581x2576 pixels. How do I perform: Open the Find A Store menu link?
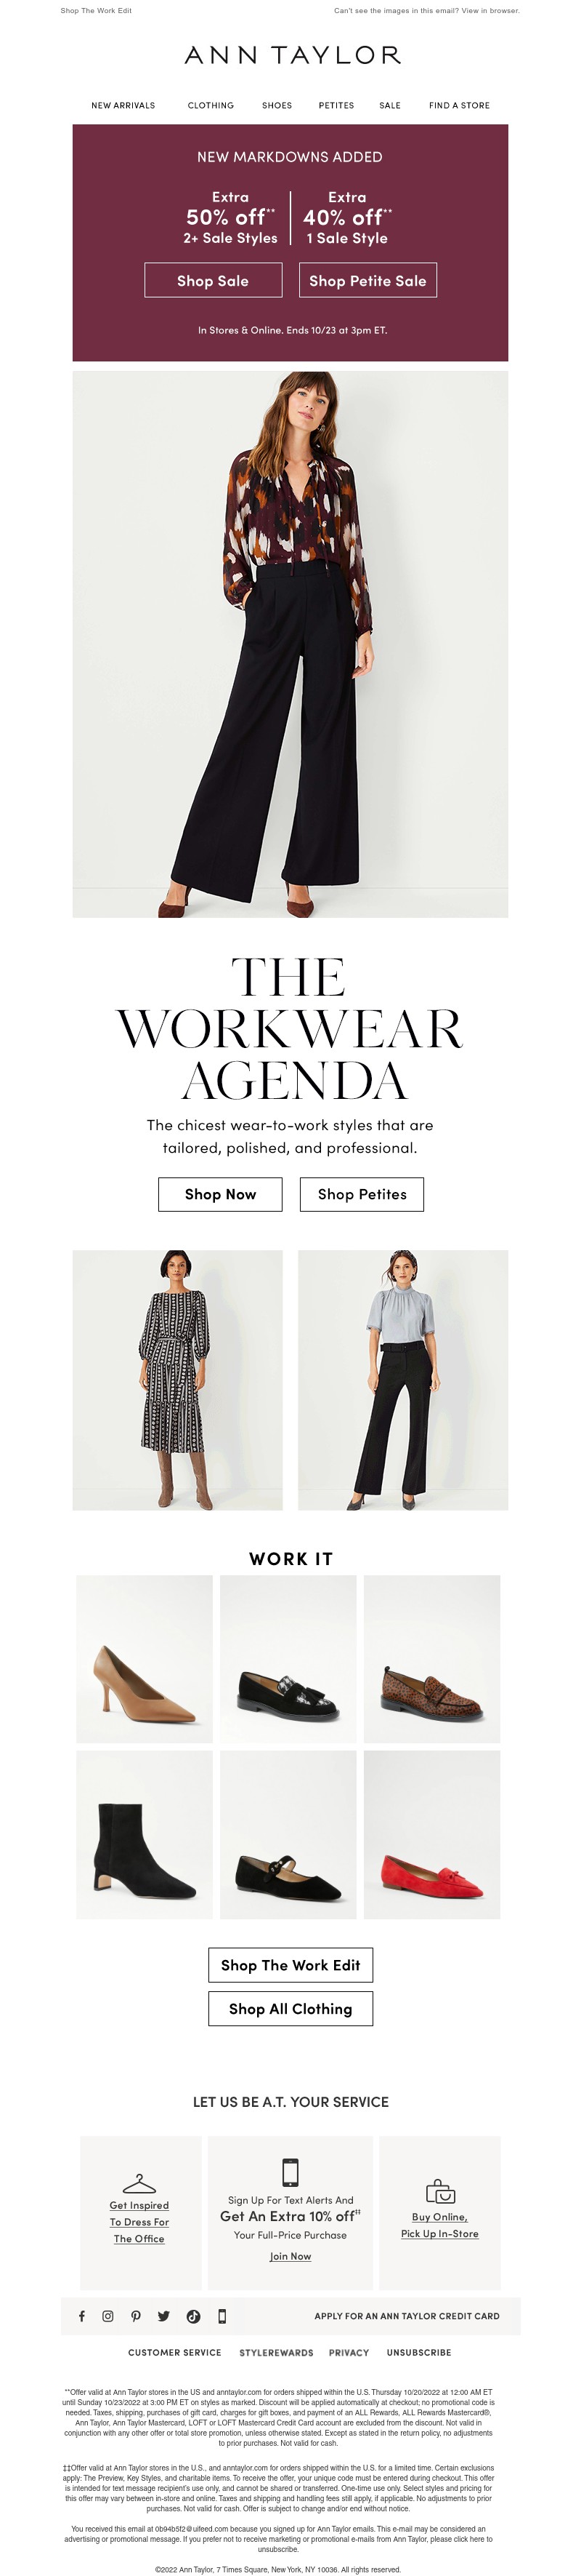[x=459, y=105]
